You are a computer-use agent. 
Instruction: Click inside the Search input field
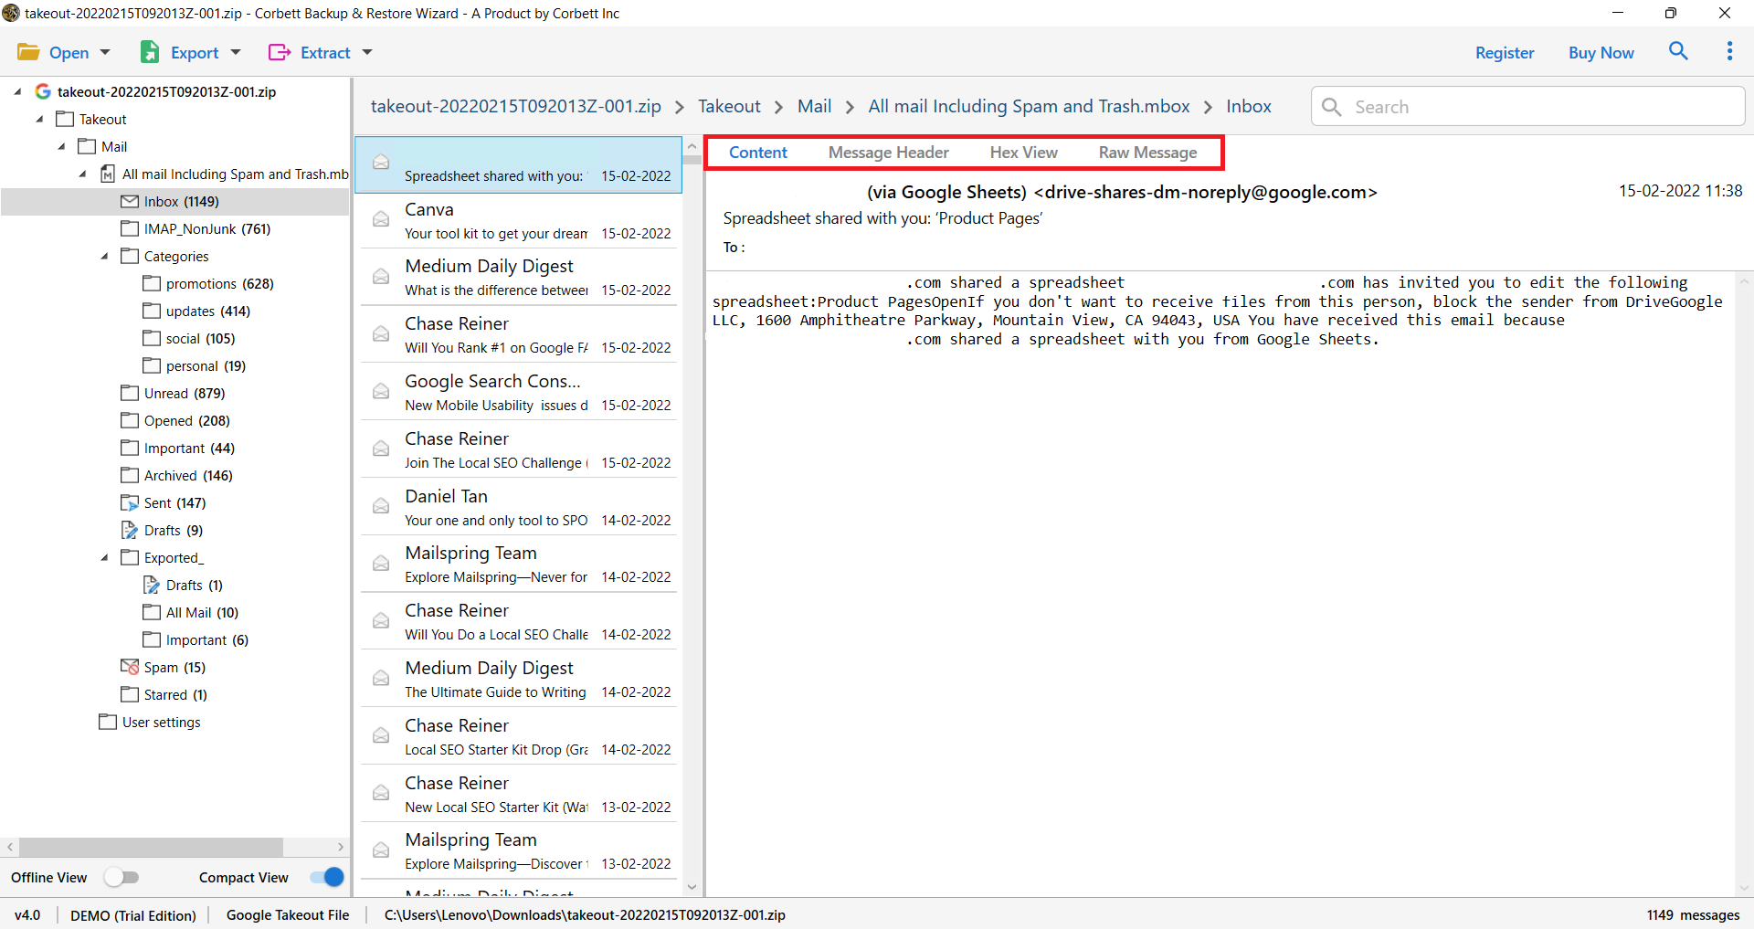(x=1527, y=107)
